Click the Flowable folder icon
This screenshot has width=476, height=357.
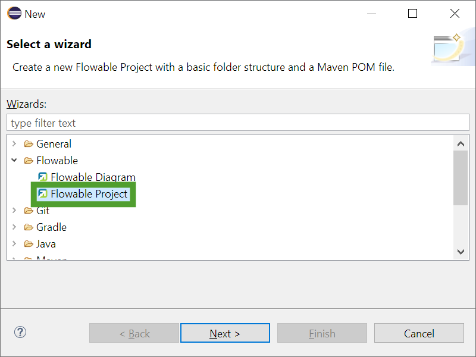click(28, 161)
